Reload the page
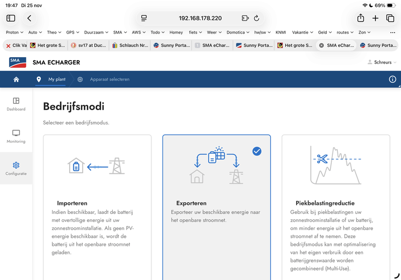This screenshot has width=401, height=280. [x=257, y=18]
